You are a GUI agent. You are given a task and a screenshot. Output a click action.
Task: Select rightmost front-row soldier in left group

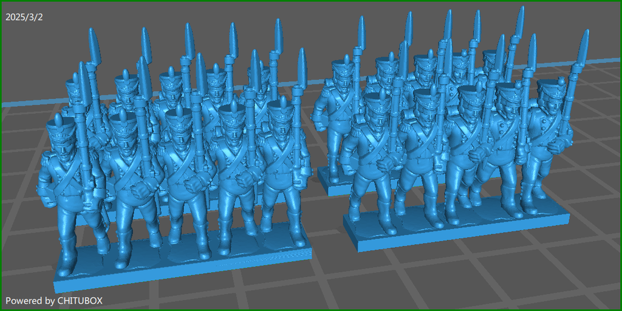[281, 164]
